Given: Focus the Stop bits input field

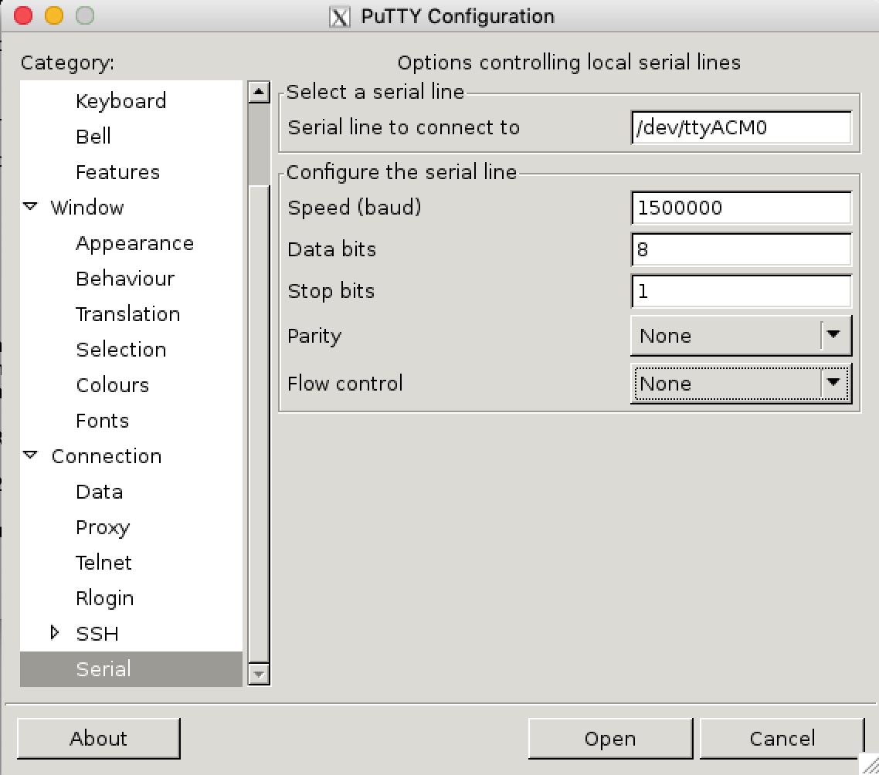Looking at the screenshot, I should click(741, 291).
